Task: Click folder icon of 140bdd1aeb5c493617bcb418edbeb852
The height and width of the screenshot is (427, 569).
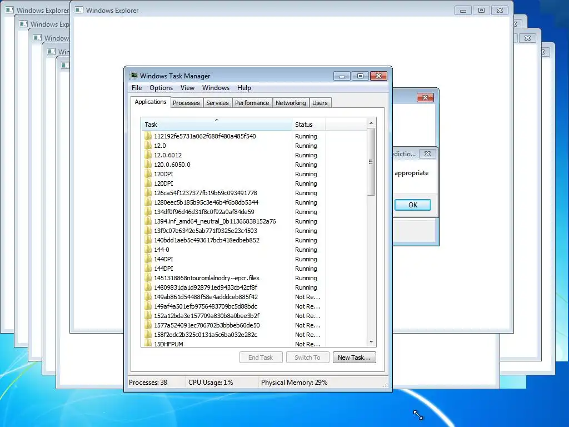Action: point(148,240)
